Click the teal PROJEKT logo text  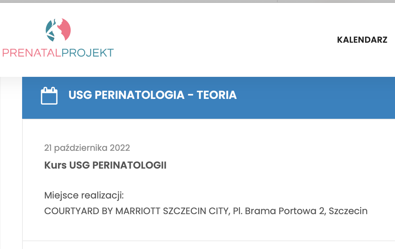[88, 53]
